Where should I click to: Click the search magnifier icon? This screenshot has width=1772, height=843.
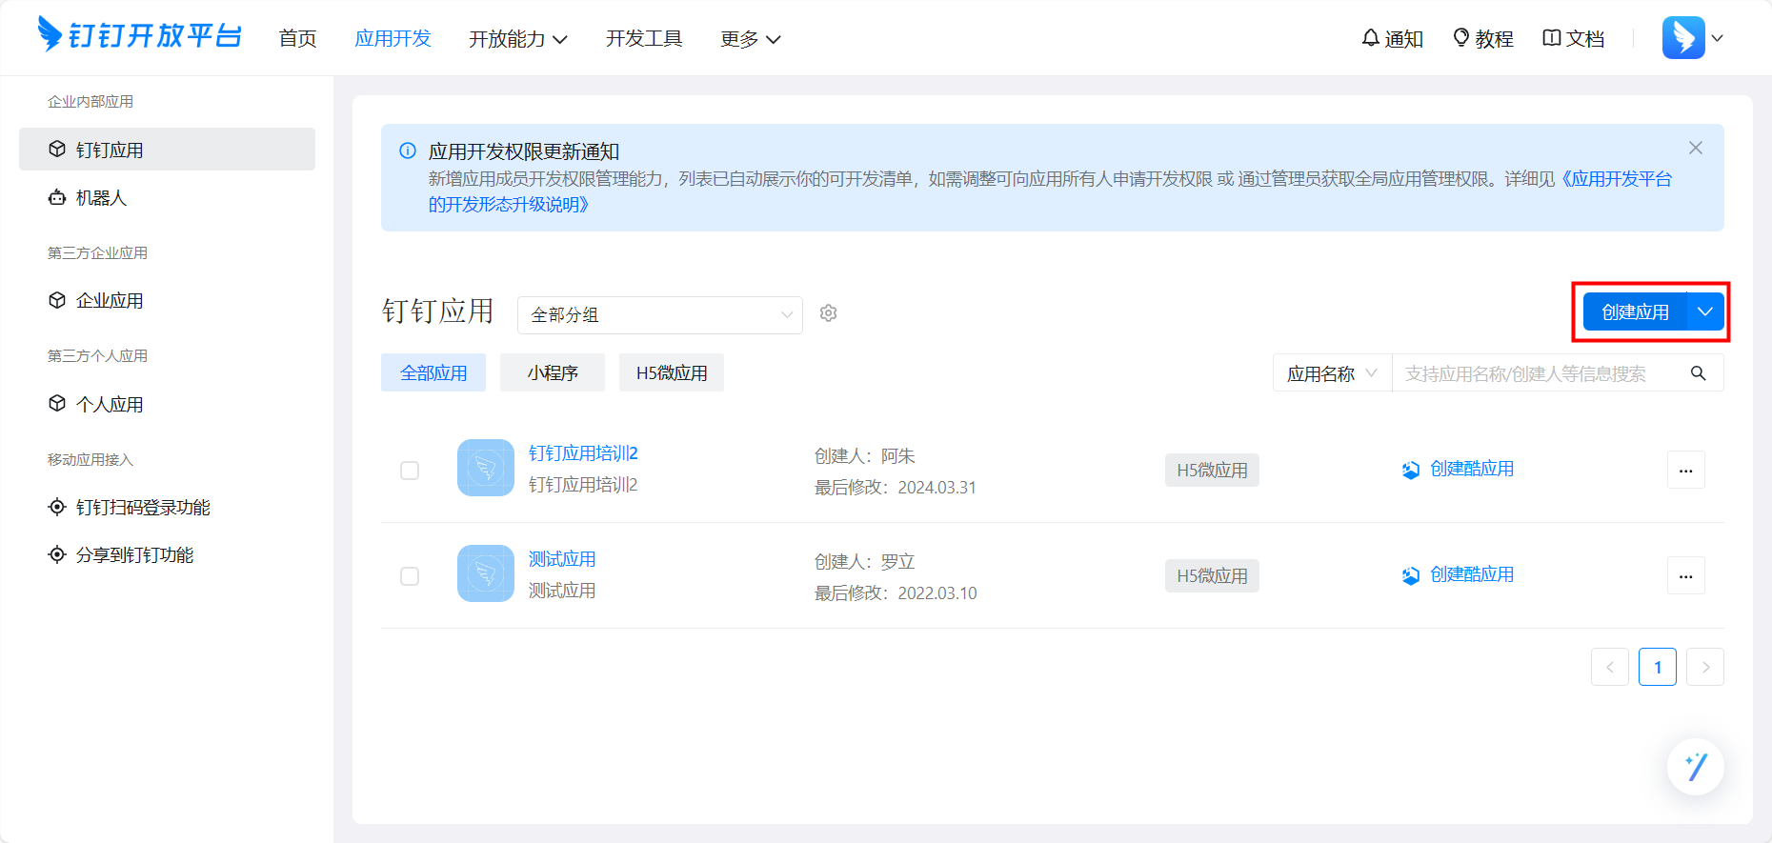1698,373
